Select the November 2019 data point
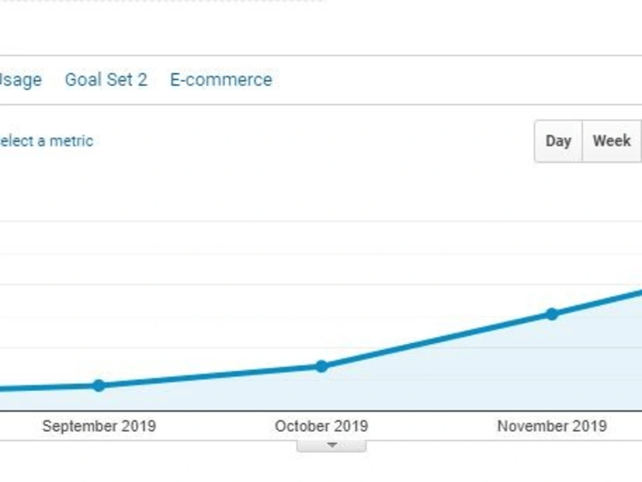Screen dimensions: 642x482 (552, 314)
